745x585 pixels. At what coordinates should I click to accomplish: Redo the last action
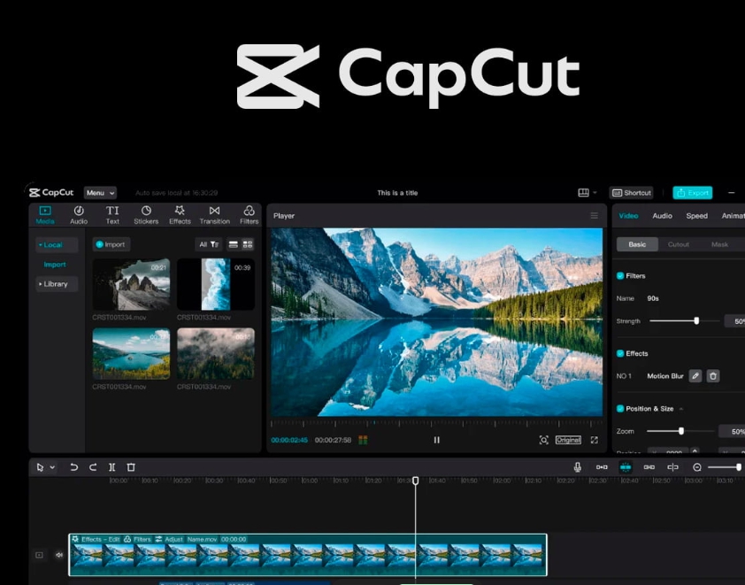click(x=93, y=467)
